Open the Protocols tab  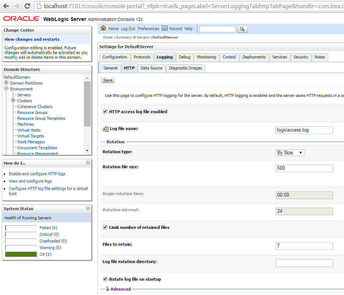point(142,57)
